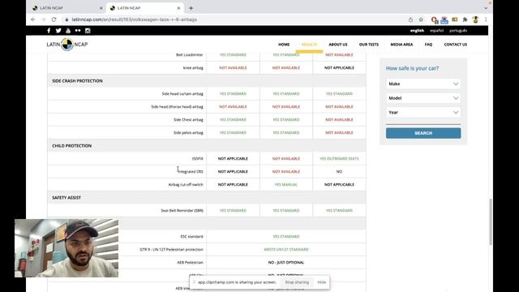
Task: Open Latin NCAP Instagram icon
Action: pos(88,31)
